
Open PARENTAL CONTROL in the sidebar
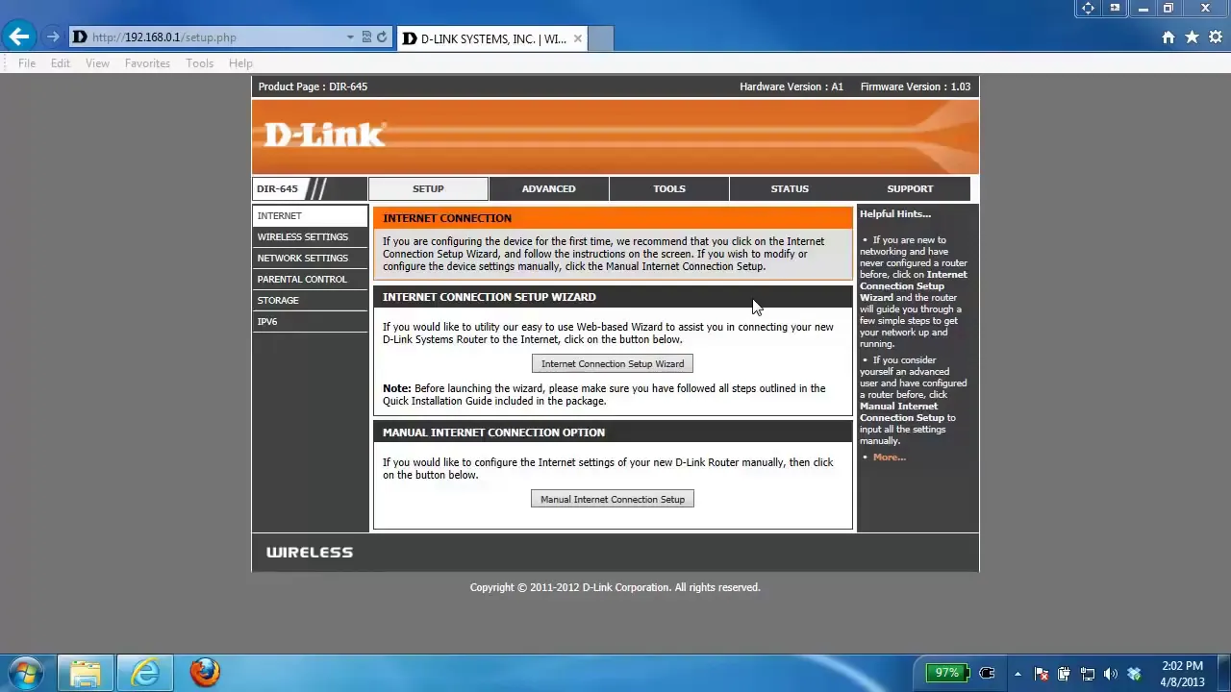310,279
